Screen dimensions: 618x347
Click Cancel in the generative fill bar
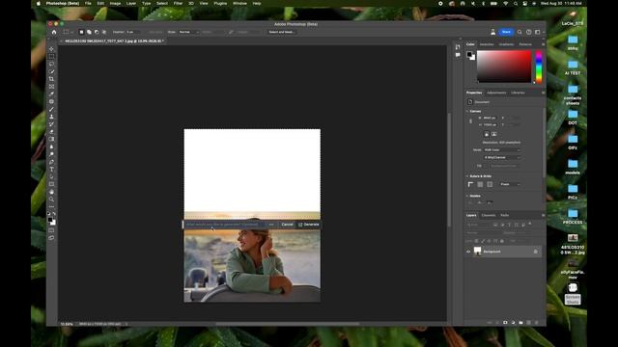[x=287, y=225]
